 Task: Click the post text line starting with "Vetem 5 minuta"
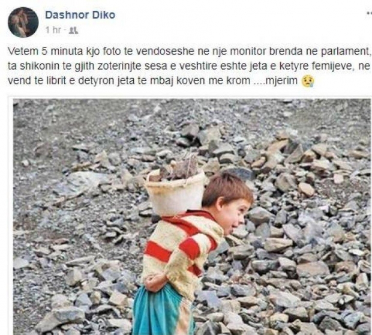click(189, 52)
